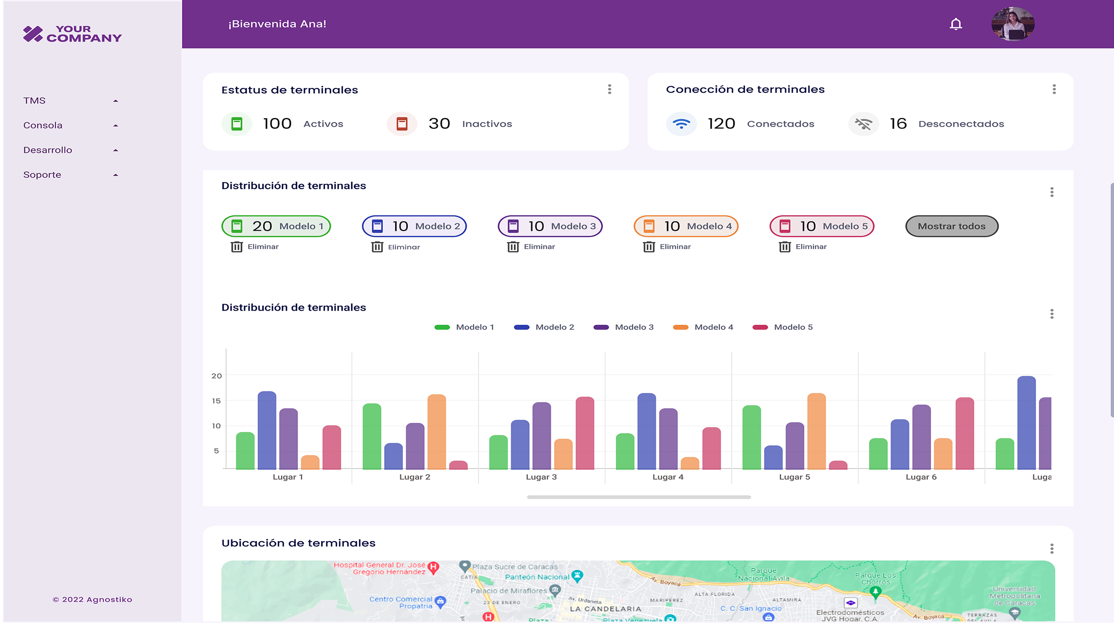
Task: Expand the TMS sidebar section
Action: pyautogui.click(x=71, y=101)
